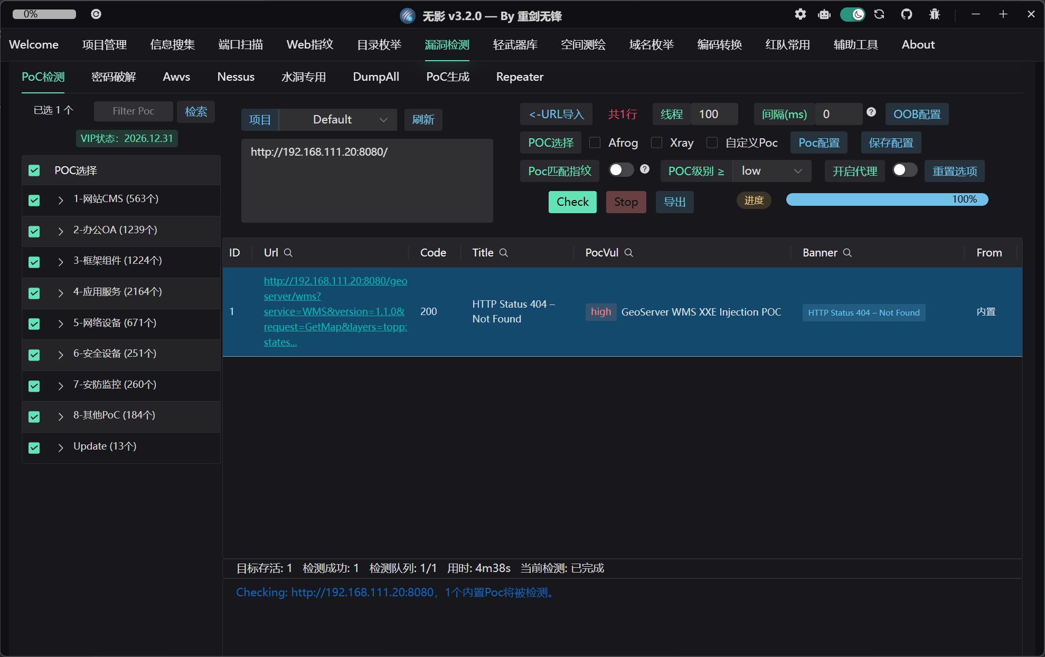Click the GitHub icon
The height and width of the screenshot is (657, 1045).
pyautogui.click(x=907, y=15)
